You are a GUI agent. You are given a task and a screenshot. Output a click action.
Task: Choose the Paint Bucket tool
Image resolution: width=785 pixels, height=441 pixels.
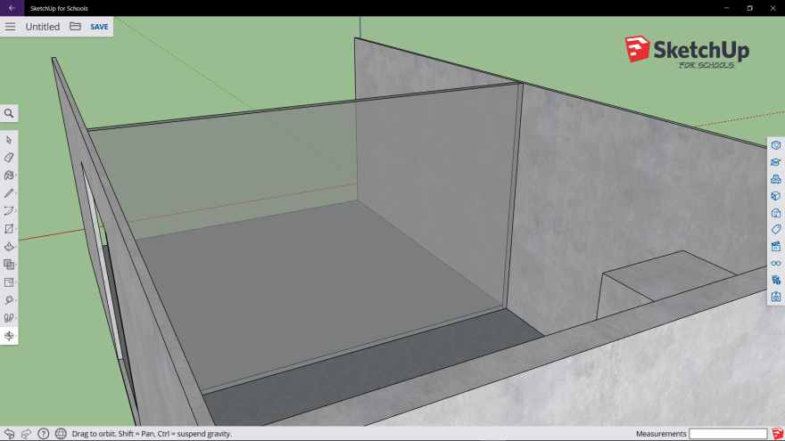click(x=9, y=176)
